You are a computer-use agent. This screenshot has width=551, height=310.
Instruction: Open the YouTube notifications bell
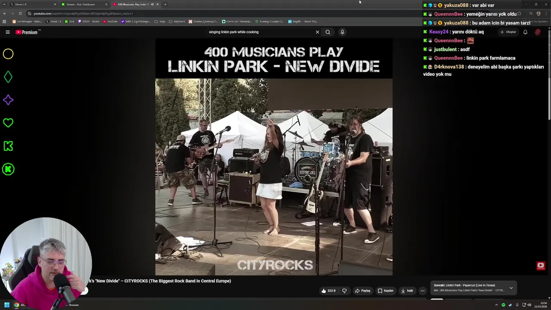coord(525,32)
